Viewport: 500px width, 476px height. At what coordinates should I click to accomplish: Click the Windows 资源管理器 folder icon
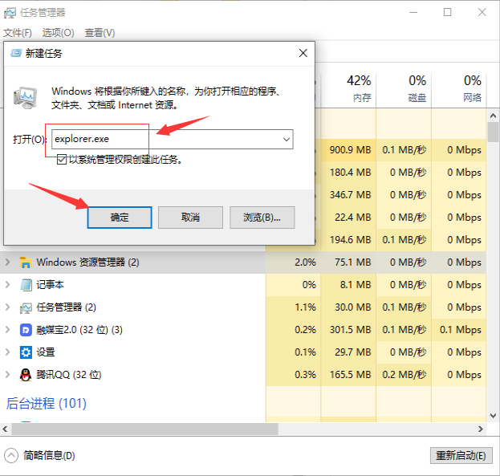(x=26, y=262)
